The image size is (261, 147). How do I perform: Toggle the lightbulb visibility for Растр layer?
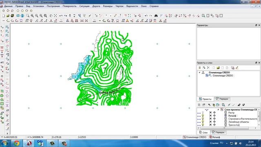coord(203,113)
